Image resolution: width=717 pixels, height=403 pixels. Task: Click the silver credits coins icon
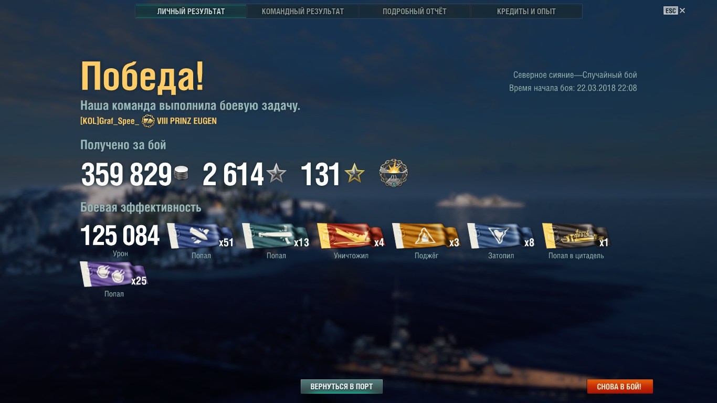[181, 174]
